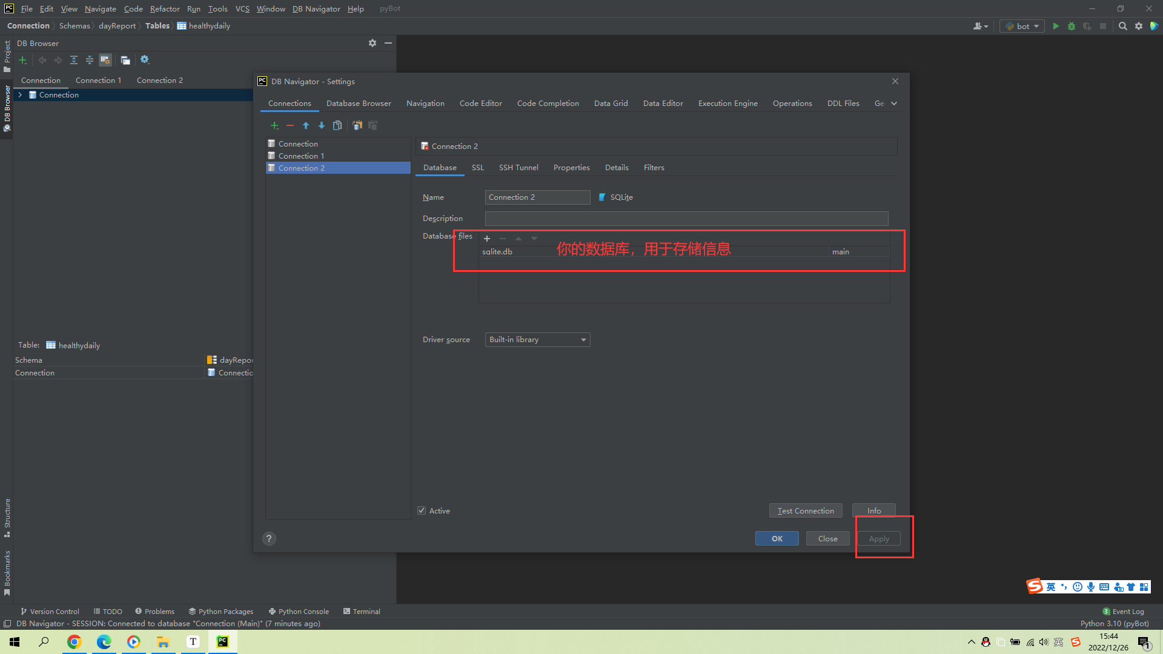Viewport: 1163px width, 654px height.
Task: Click the Description input field
Action: tap(686, 219)
